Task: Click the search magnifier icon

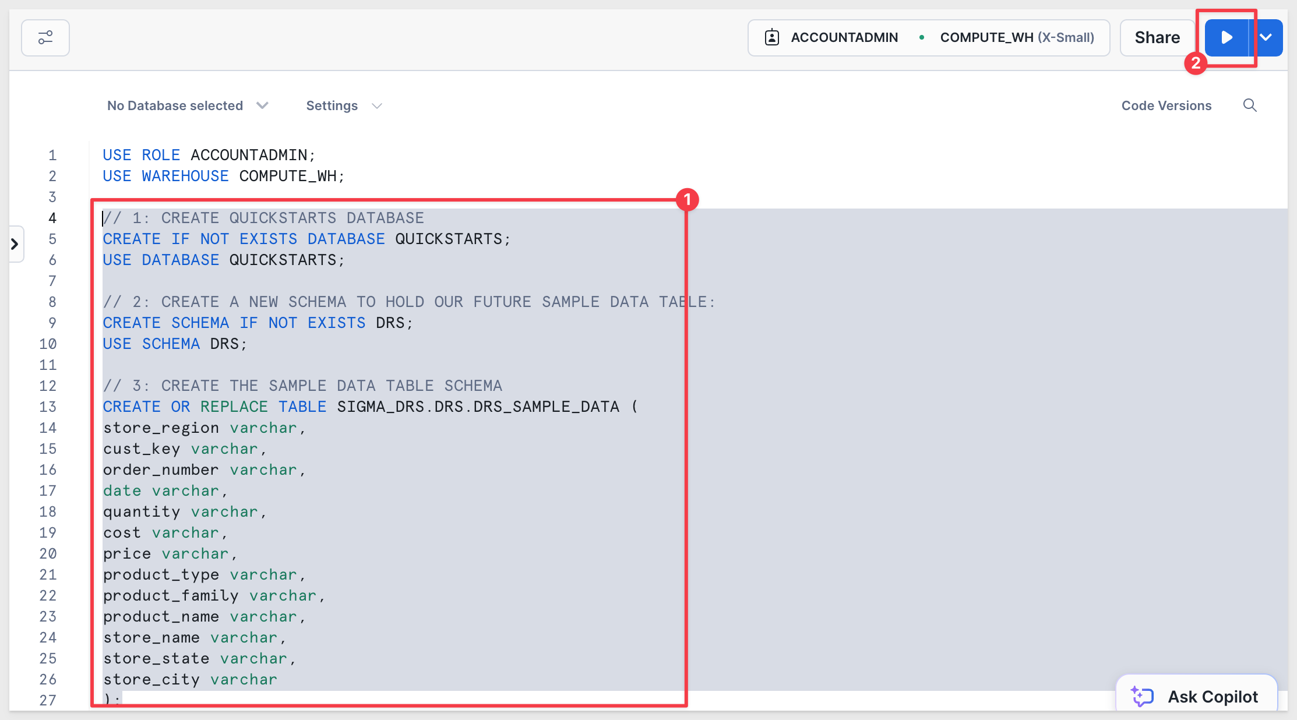Action: click(1250, 105)
